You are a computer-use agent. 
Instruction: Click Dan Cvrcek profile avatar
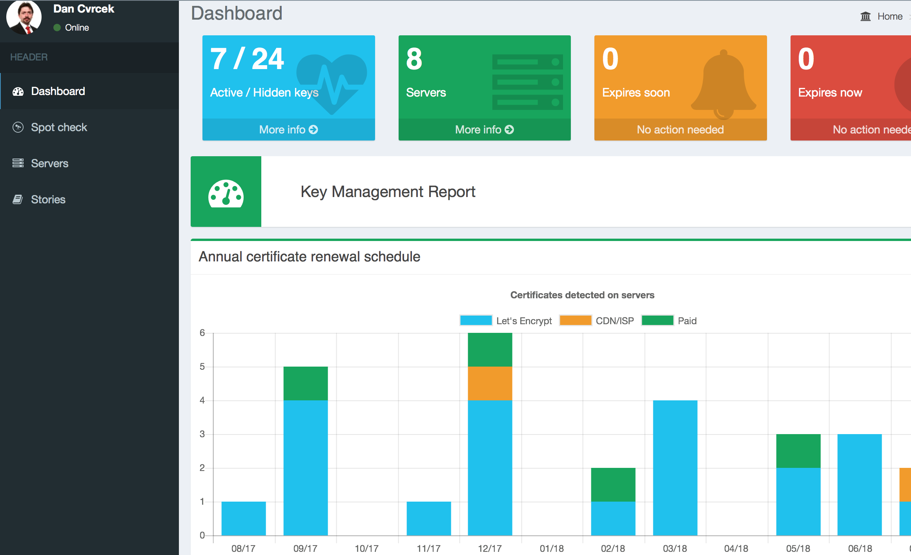click(x=24, y=17)
